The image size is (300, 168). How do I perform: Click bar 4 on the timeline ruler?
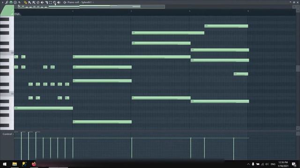click(190, 11)
